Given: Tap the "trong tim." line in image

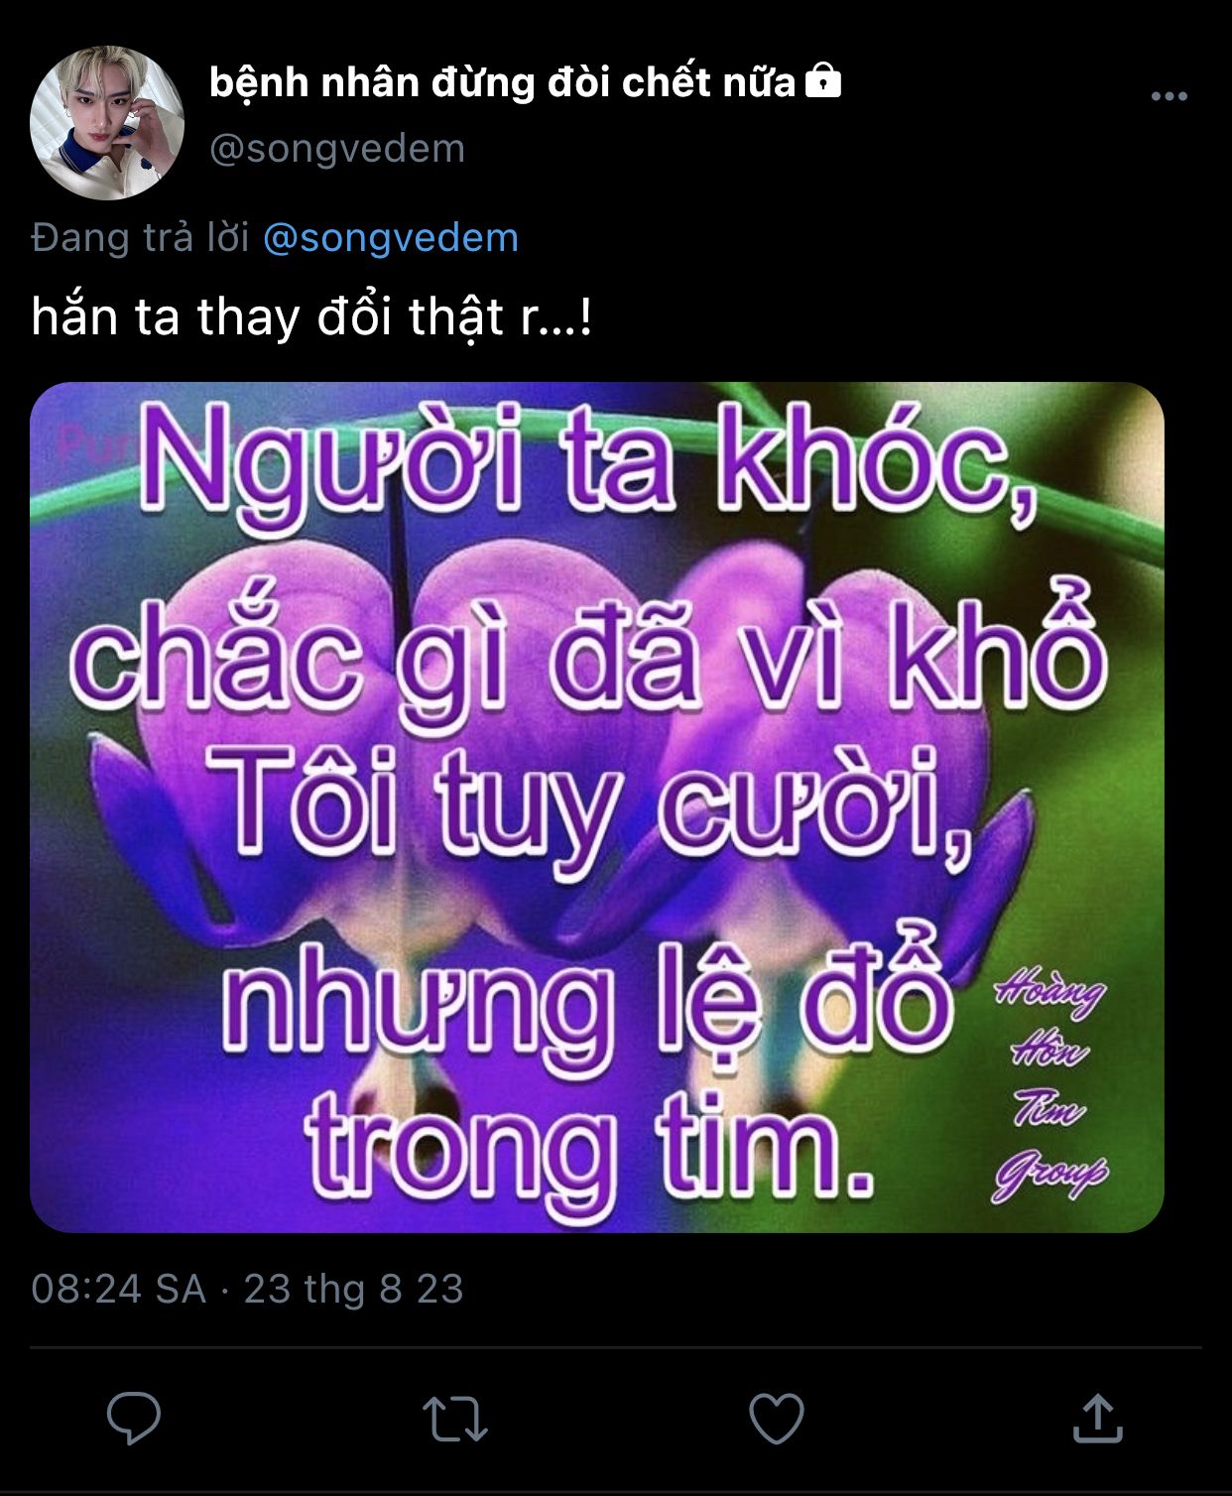Looking at the screenshot, I should [x=591, y=1153].
